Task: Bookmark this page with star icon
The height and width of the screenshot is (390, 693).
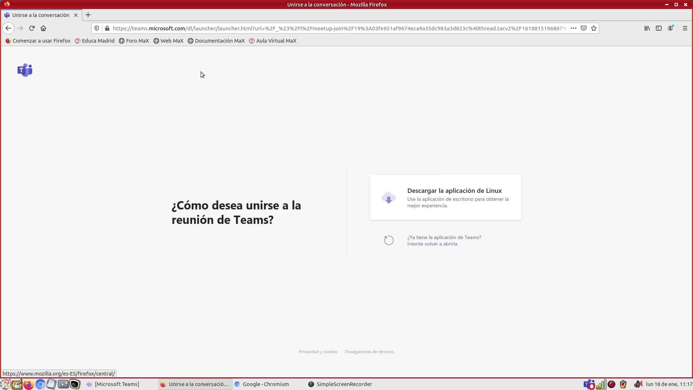Action: [x=594, y=28]
